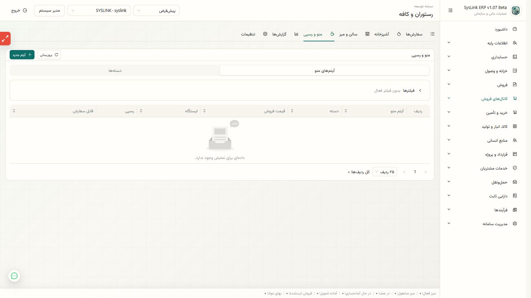This screenshot has height=298, width=531.
Task: Click the فرآیندها sidebar icon
Action: coord(515,210)
